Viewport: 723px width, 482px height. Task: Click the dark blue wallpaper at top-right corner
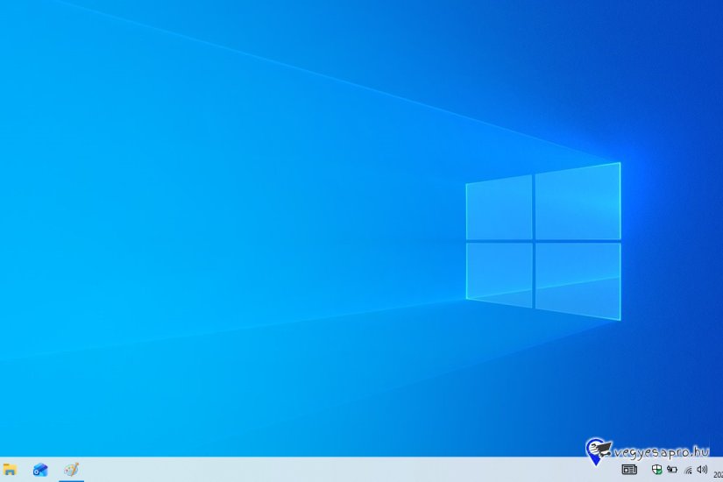point(701,18)
